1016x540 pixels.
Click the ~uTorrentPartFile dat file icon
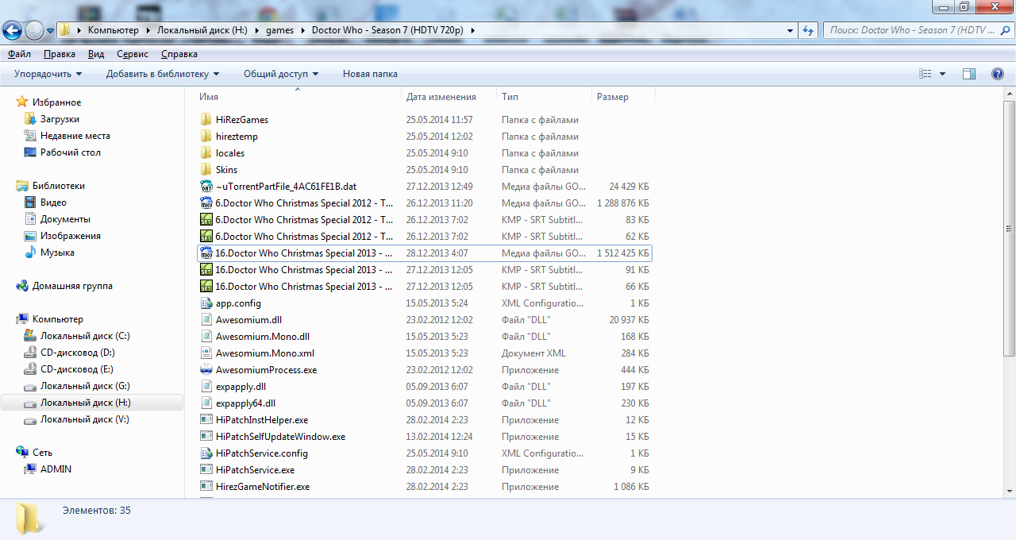tap(206, 187)
